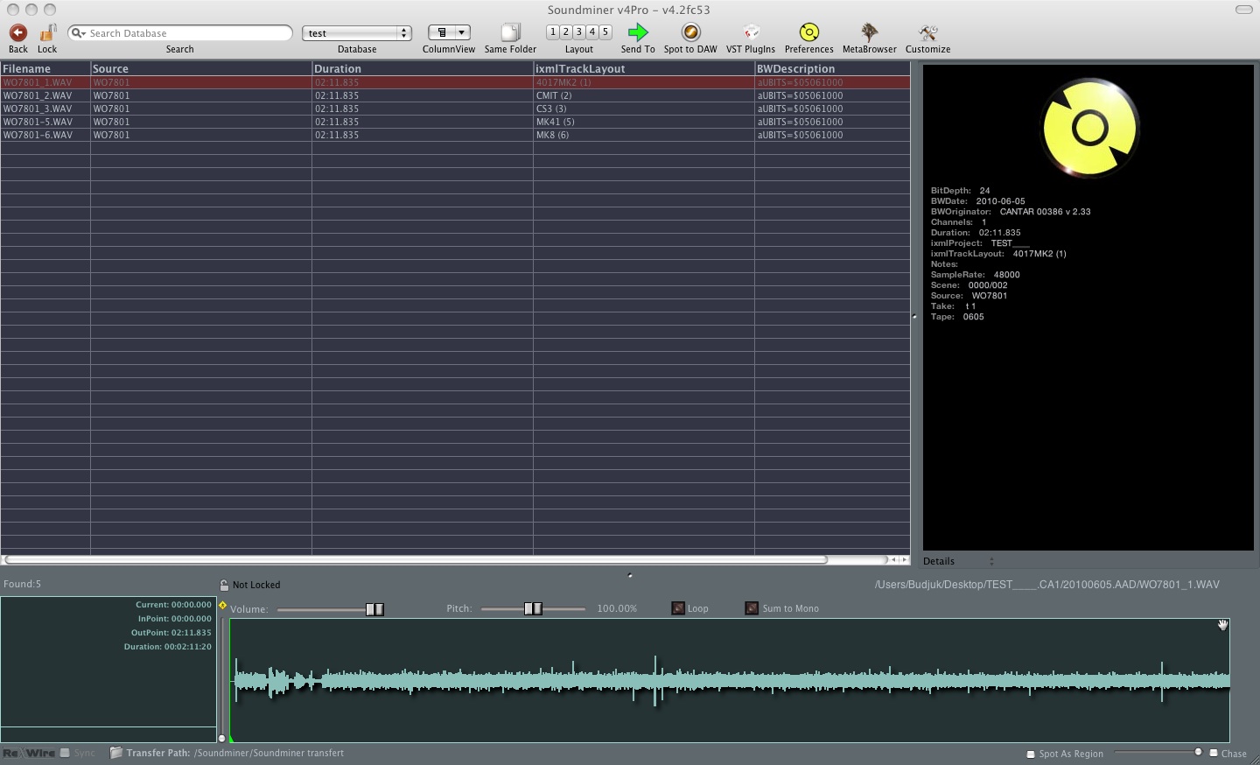Open the test Database dropdown

pyautogui.click(x=357, y=33)
